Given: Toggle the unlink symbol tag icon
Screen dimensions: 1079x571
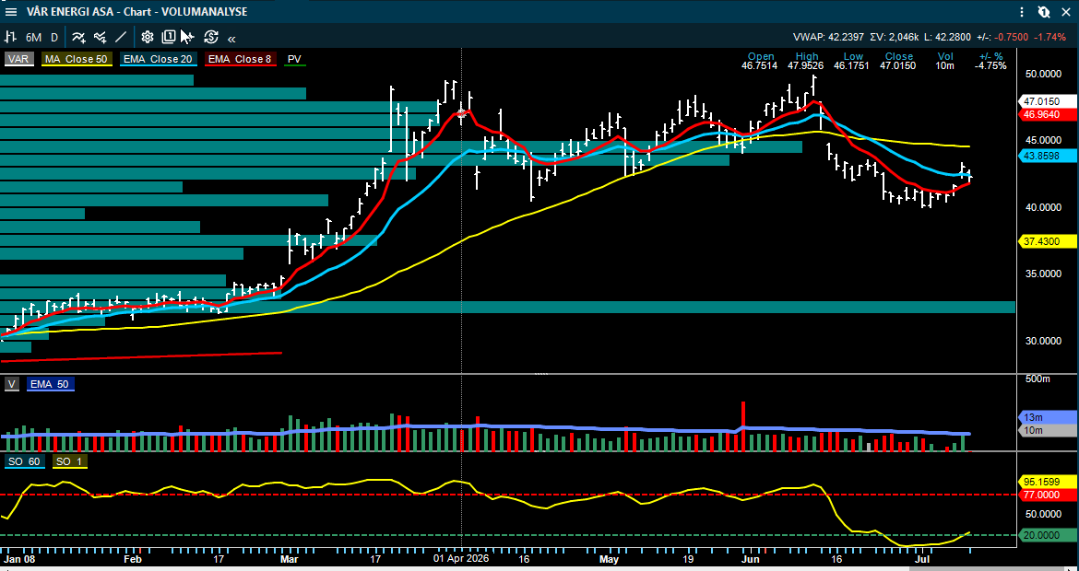Looking at the screenshot, I should tap(1044, 12).
